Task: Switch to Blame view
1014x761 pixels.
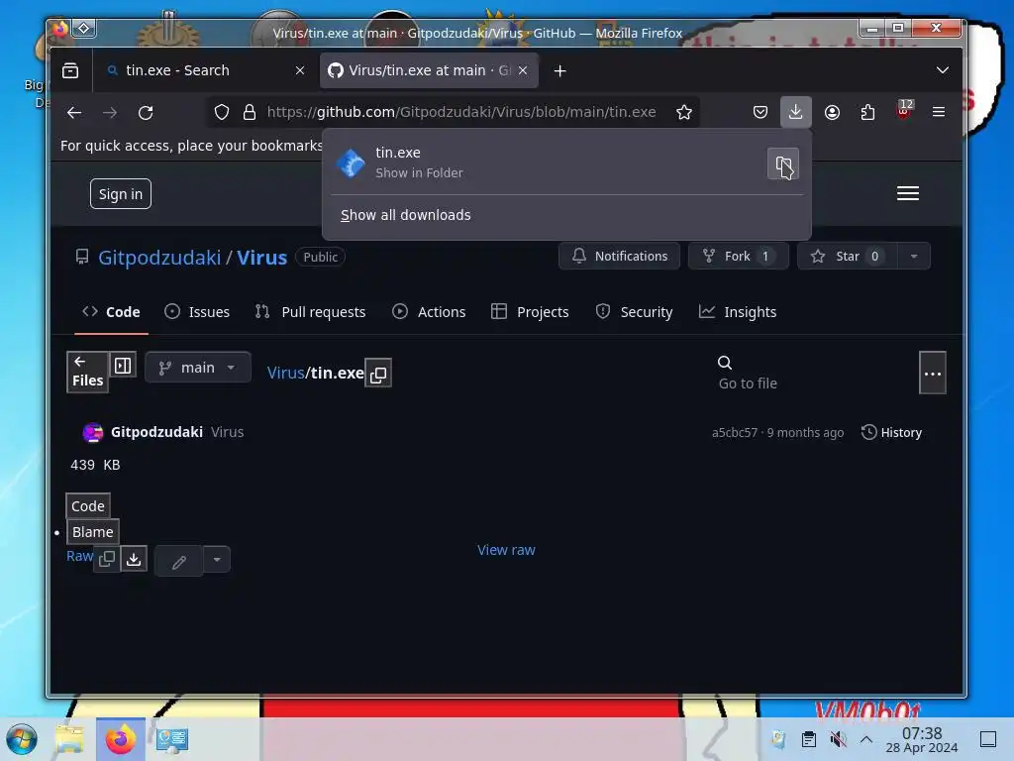Action: (92, 532)
